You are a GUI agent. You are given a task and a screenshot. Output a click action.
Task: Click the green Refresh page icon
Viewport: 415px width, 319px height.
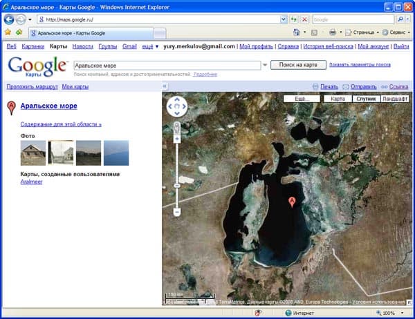(293, 19)
